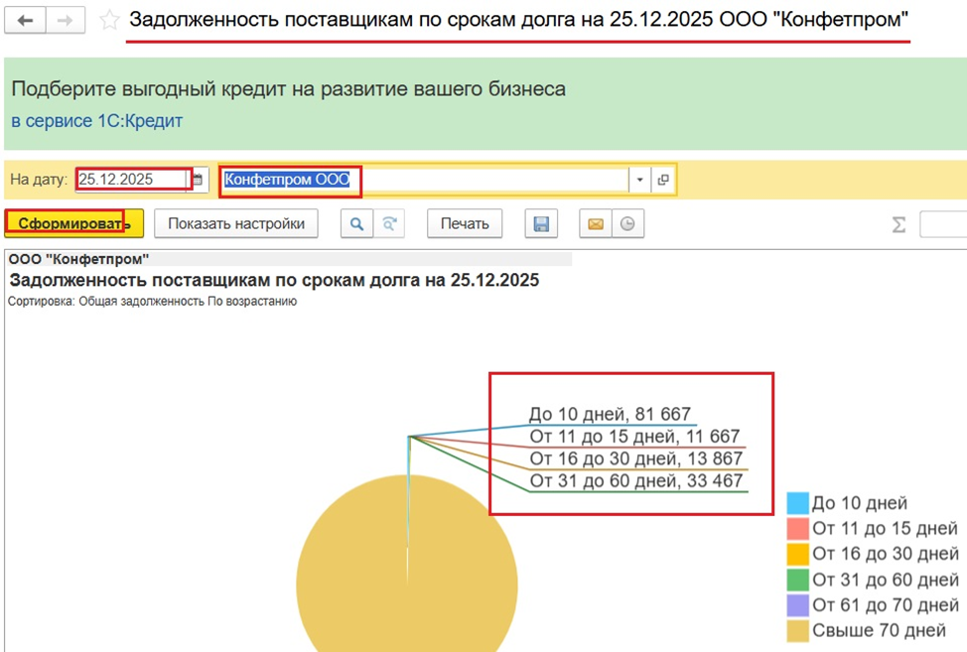This screenshot has height=652, width=967.
Task: Click the Сформировать button
Action: tap(74, 223)
